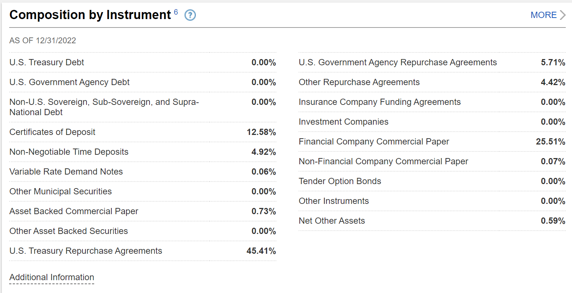Select the Certificates of Deposit row
This screenshot has height=293, width=572.
pos(52,132)
